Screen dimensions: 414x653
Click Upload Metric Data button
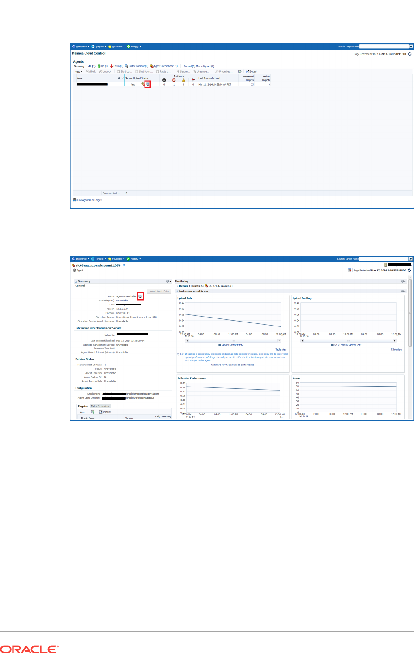pos(159,292)
